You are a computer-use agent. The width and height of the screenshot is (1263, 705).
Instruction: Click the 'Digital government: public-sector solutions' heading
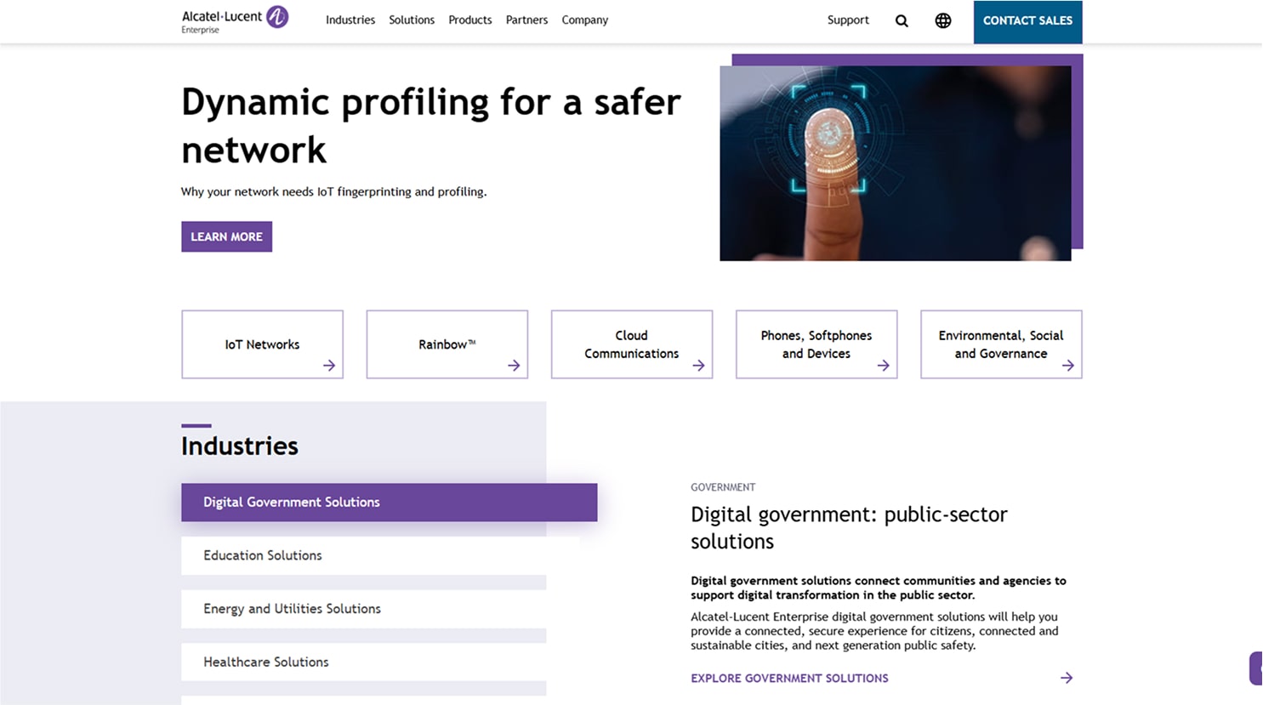849,528
